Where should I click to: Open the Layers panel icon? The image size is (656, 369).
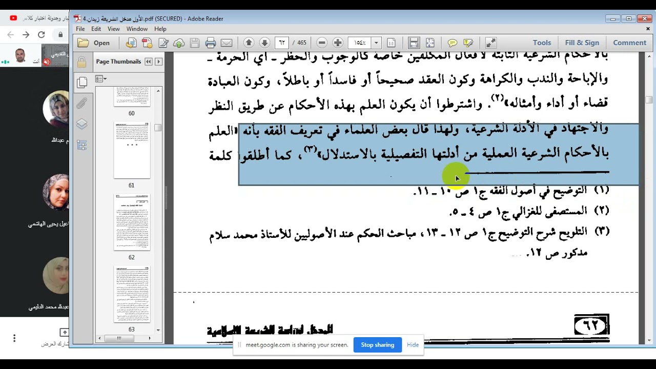coord(81,124)
